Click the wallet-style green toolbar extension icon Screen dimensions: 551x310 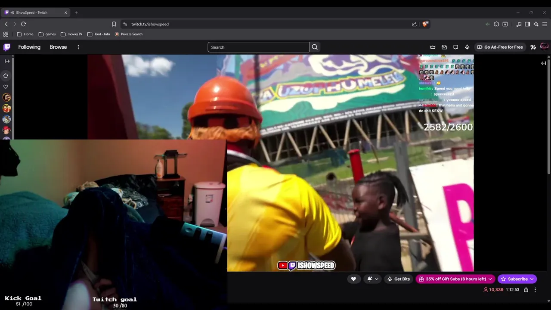click(487, 24)
